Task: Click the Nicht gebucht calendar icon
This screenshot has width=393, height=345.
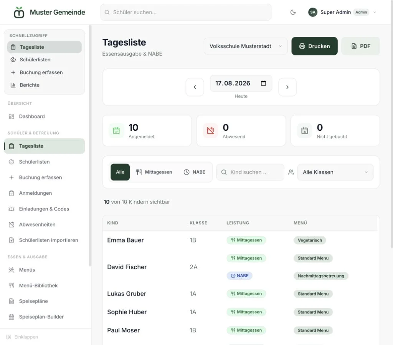Action: 304,130
